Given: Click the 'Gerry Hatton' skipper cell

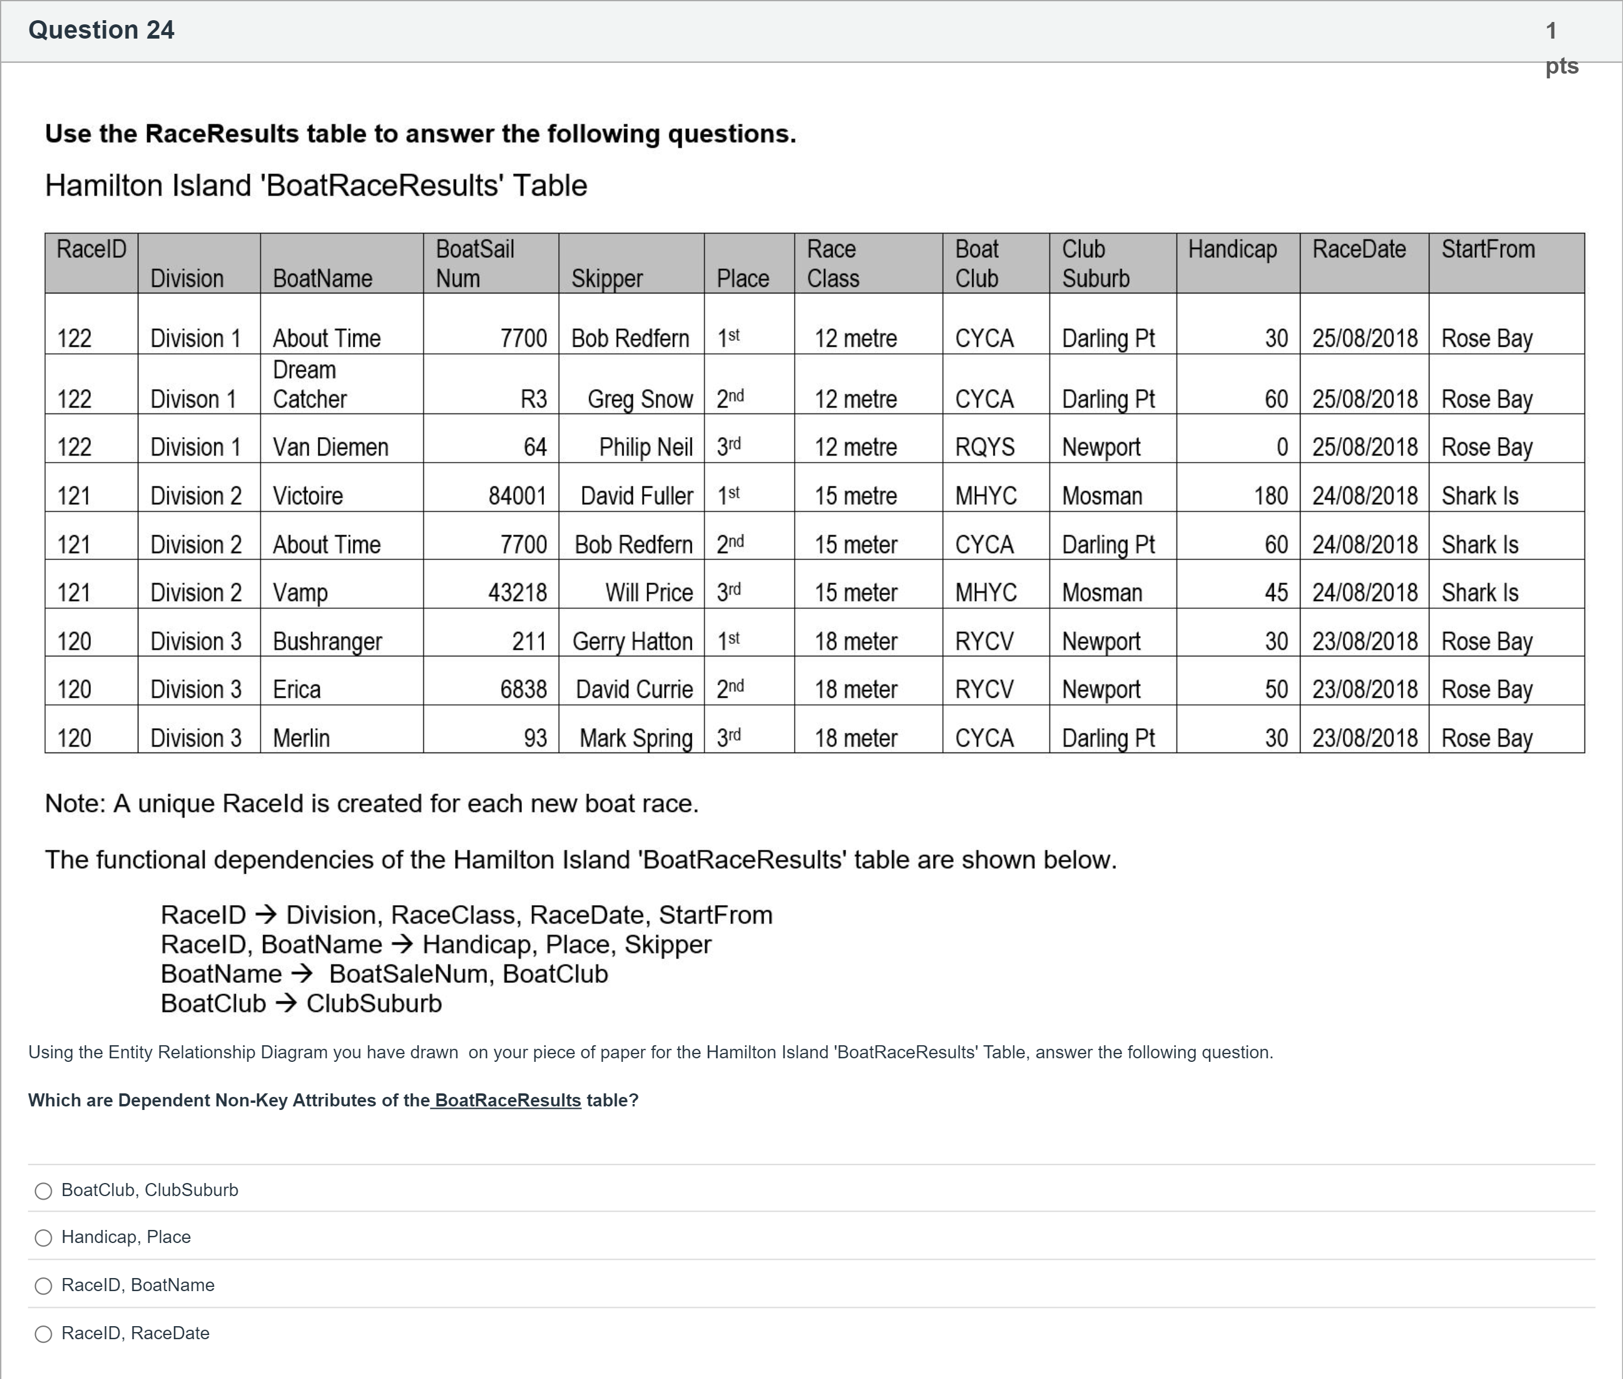Looking at the screenshot, I should [x=632, y=641].
